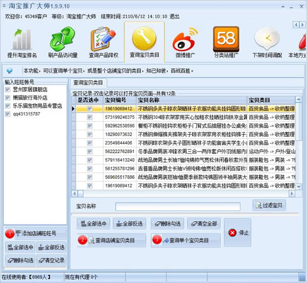Click the 查询店铺宝贝类目 button
This screenshot has height=283, width=307.
[112, 240]
